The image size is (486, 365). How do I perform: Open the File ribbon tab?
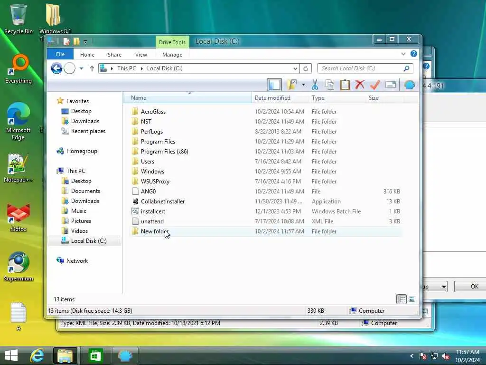pyautogui.click(x=60, y=54)
